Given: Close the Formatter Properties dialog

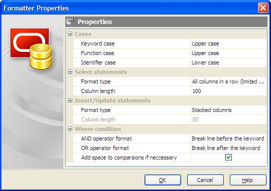Looking at the screenshot, I should click(263, 8).
